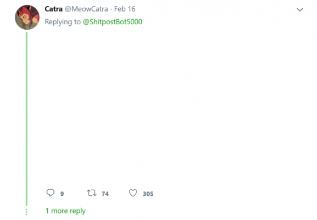The width and height of the screenshot is (317, 220).
Task: Expand the tweet options chevron menu
Action: (300, 9)
